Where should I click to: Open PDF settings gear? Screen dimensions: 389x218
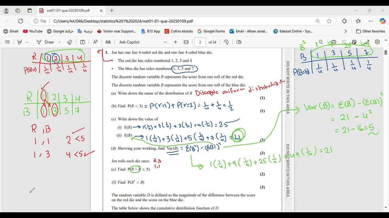(x=377, y=42)
